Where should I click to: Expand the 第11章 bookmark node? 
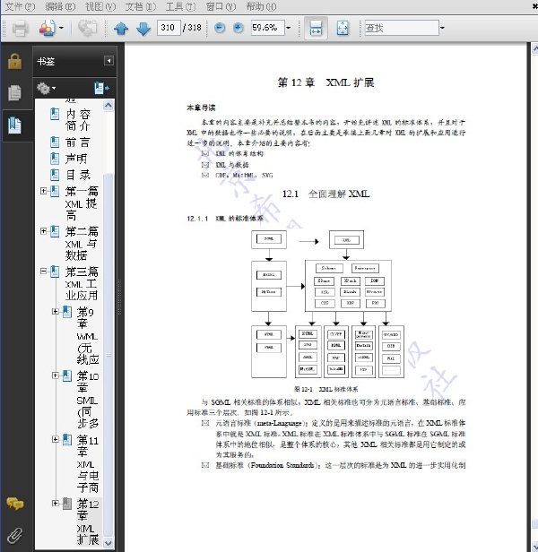click(x=56, y=439)
